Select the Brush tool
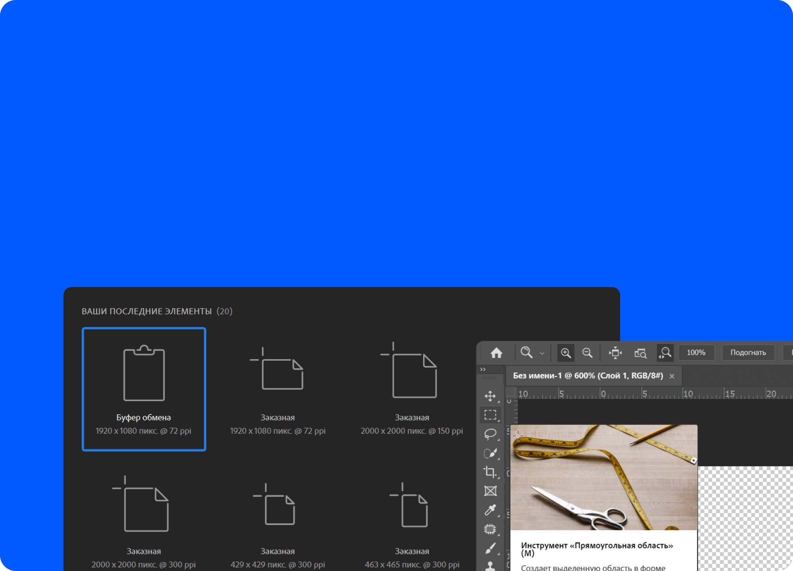Image resolution: width=793 pixels, height=571 pixels. click(490, 548)
